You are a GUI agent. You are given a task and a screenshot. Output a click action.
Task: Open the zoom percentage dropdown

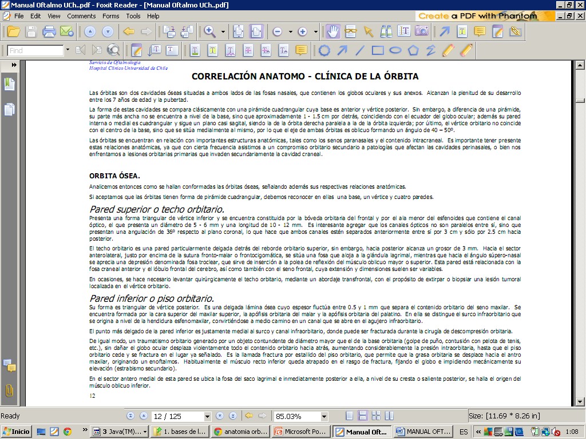pos(324,416)
